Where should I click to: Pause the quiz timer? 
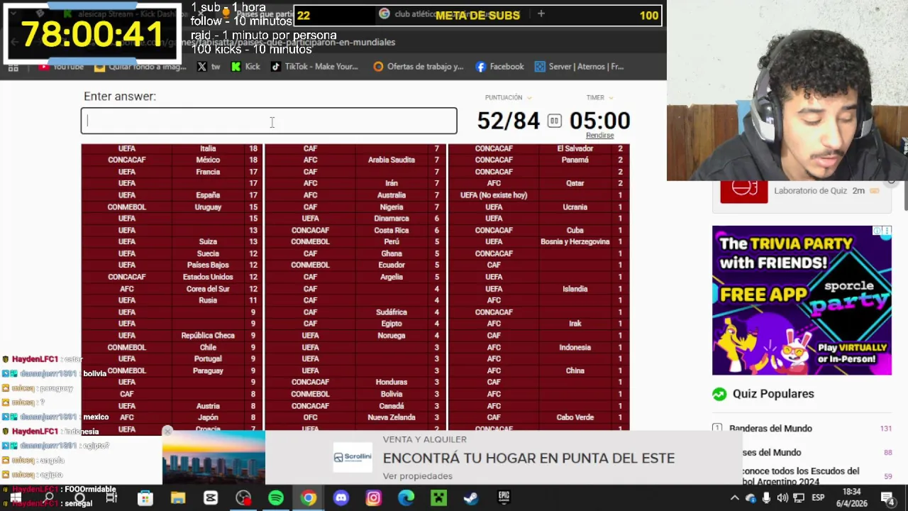point(554,121)
